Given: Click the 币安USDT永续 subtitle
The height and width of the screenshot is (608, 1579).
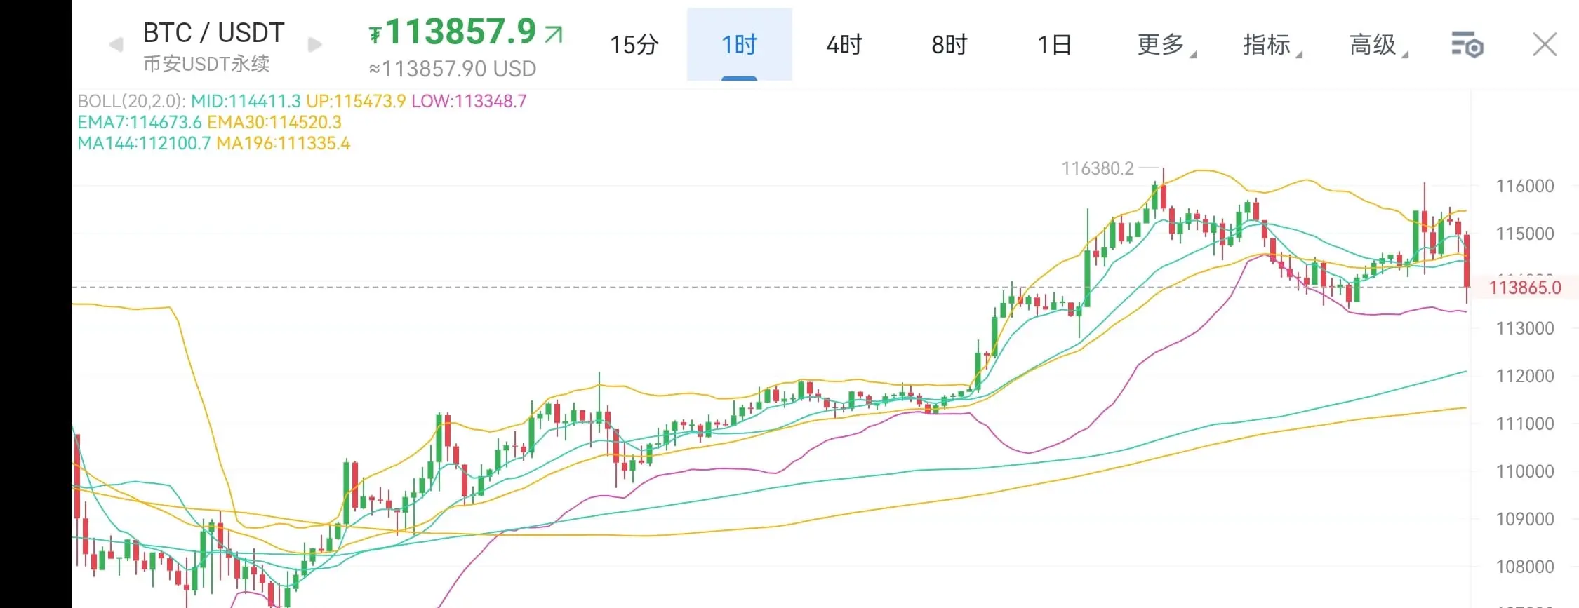Looking at the screenshot, I should coord(206,64).
